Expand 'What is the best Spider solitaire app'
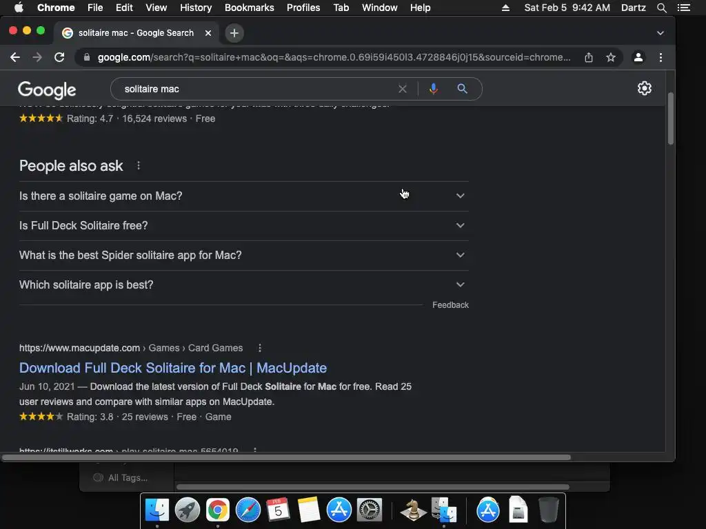 point(243,256)
